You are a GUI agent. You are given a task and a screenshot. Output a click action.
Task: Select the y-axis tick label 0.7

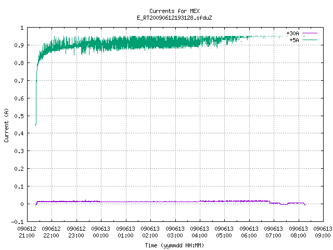pos(19,81)
